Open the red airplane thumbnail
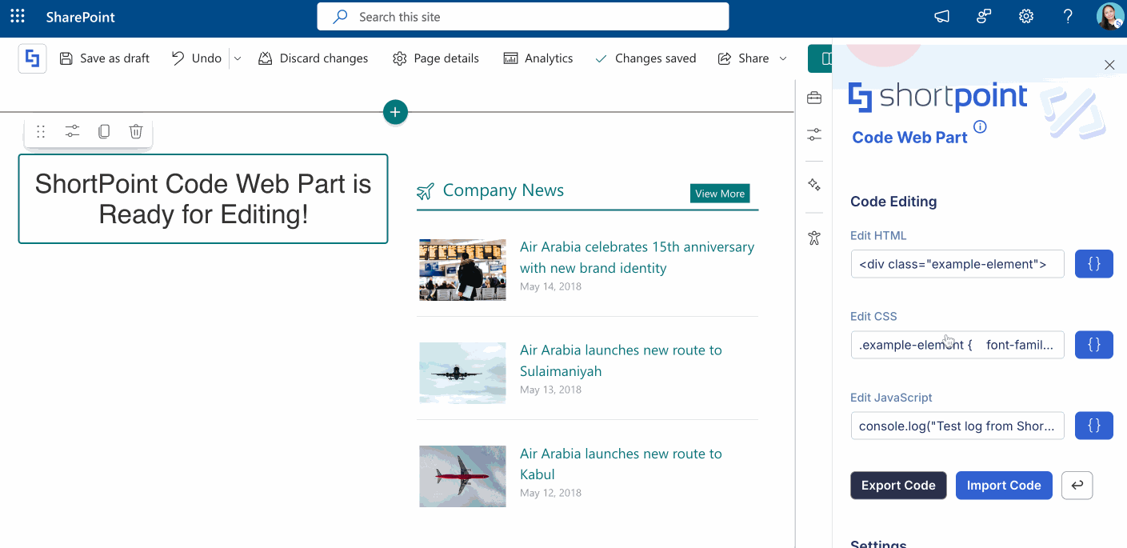 462,476
